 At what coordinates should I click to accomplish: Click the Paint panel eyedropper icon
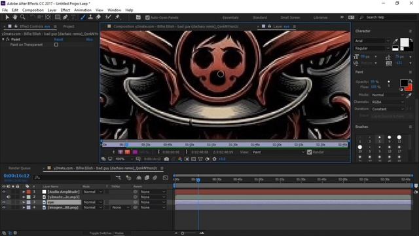pos(409,95)
